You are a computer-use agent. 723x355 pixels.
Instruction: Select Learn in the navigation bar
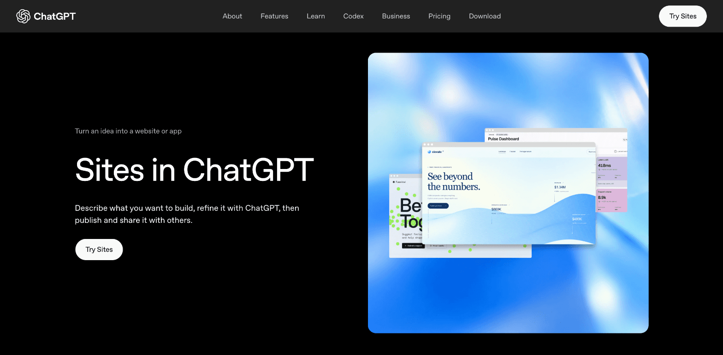click(x=316, y=16)
